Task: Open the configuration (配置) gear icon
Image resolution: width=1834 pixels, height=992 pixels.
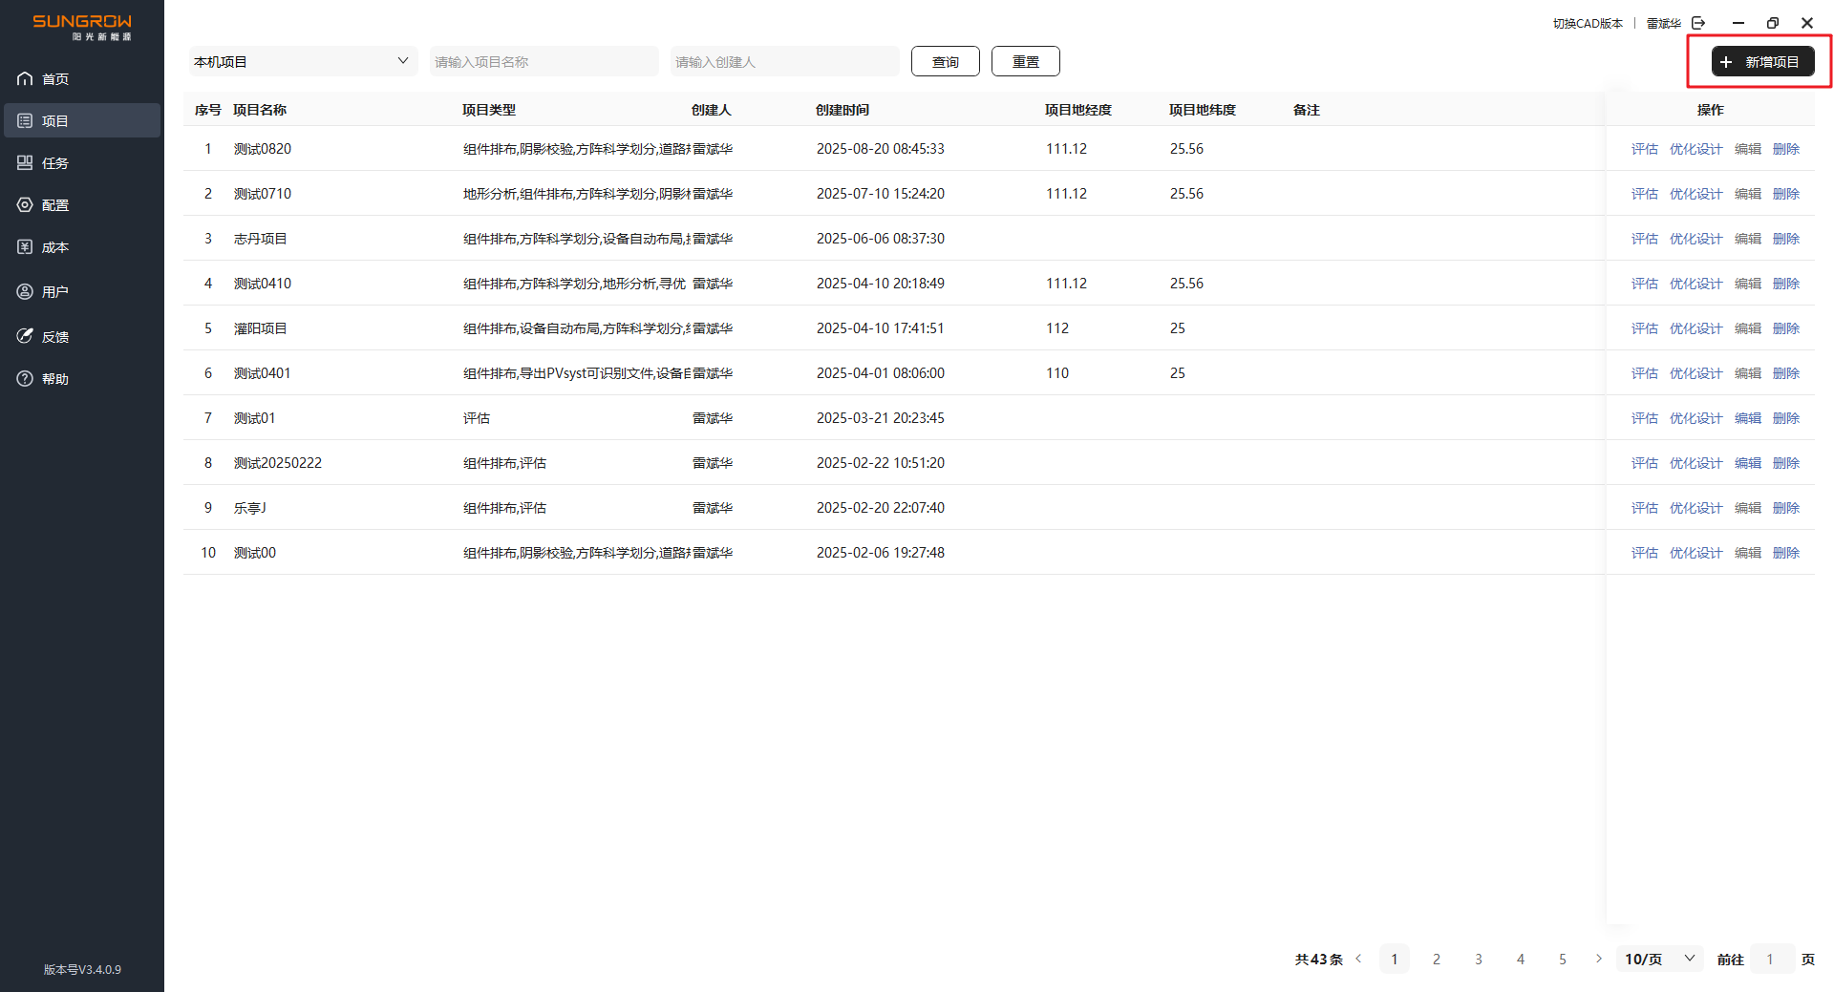Action: click(x=25, y=205)
